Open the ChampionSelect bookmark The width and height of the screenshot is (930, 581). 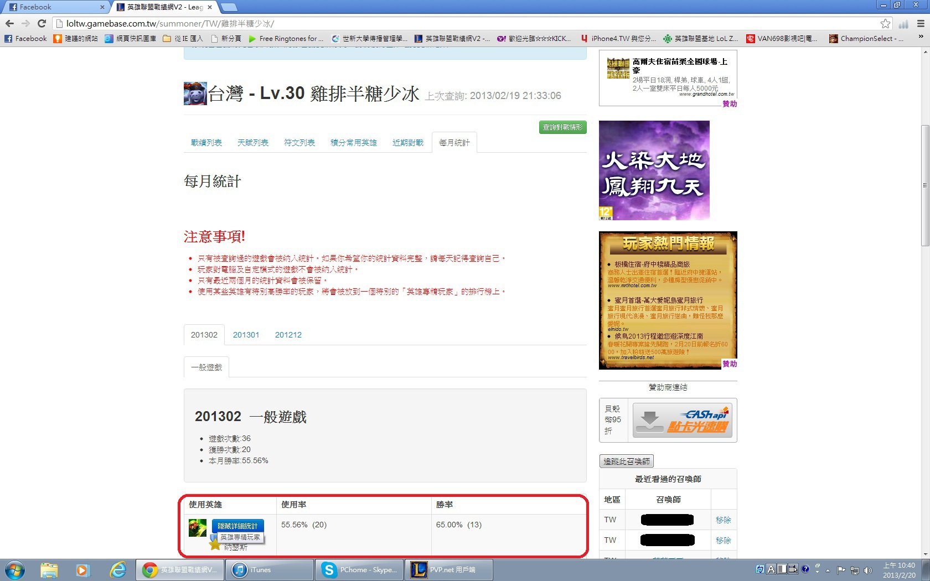click(866, 39)
